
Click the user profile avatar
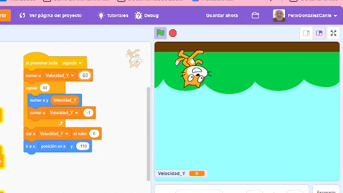pos(279,15)
